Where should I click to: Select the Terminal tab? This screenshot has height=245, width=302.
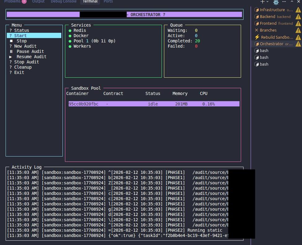click(90, 1)
